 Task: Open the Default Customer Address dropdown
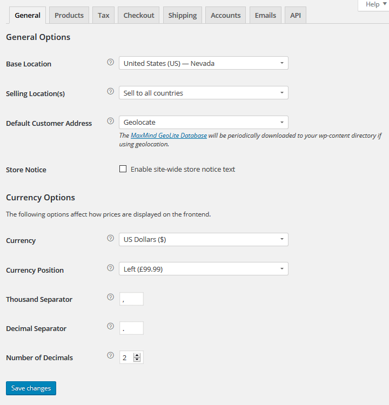click(203, 122)
